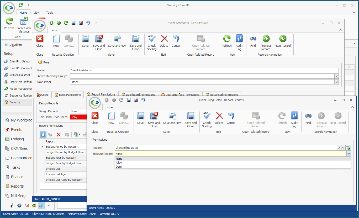Open Report field dropdown arrow

click(344, 148)
